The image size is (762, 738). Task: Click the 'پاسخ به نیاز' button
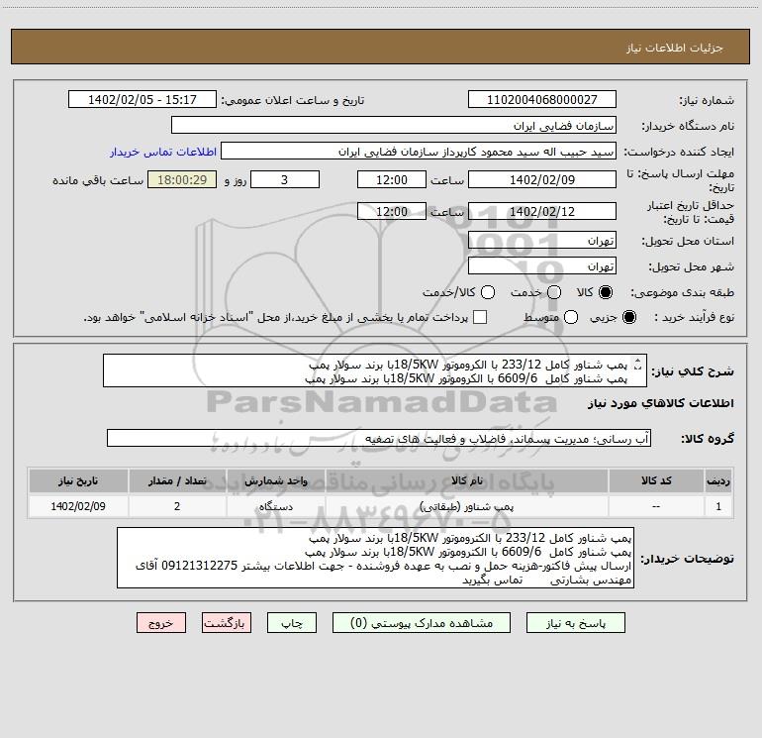575,623
